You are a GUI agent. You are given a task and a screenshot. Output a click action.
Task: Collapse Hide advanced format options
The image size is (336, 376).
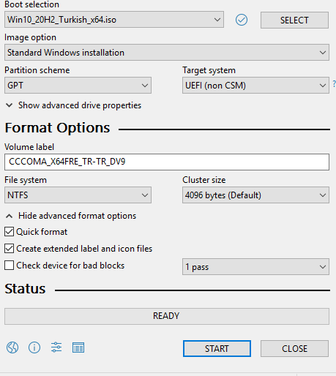pyautogui.click(x=71, y=216)
